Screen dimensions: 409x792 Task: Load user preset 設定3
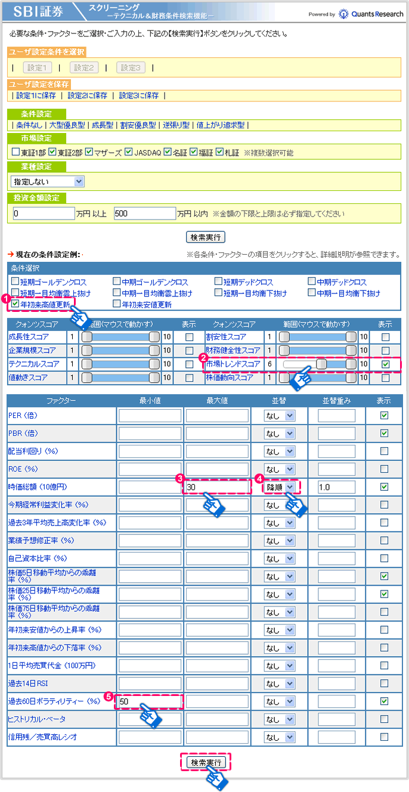131,67
